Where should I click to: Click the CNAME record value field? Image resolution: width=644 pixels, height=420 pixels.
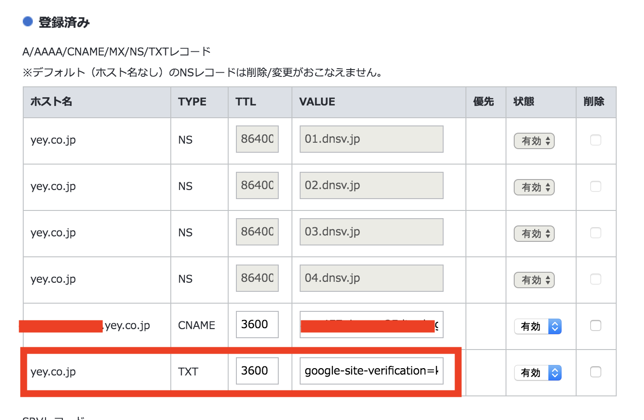pyautogui.click(x=371, y=325)
